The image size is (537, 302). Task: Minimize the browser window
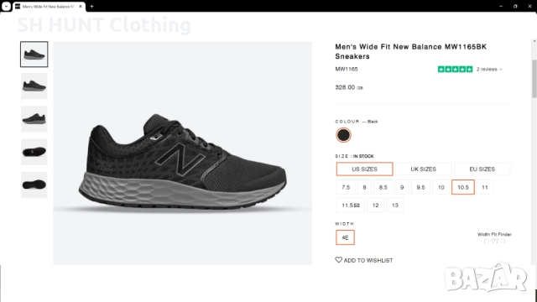pos(501,6)
